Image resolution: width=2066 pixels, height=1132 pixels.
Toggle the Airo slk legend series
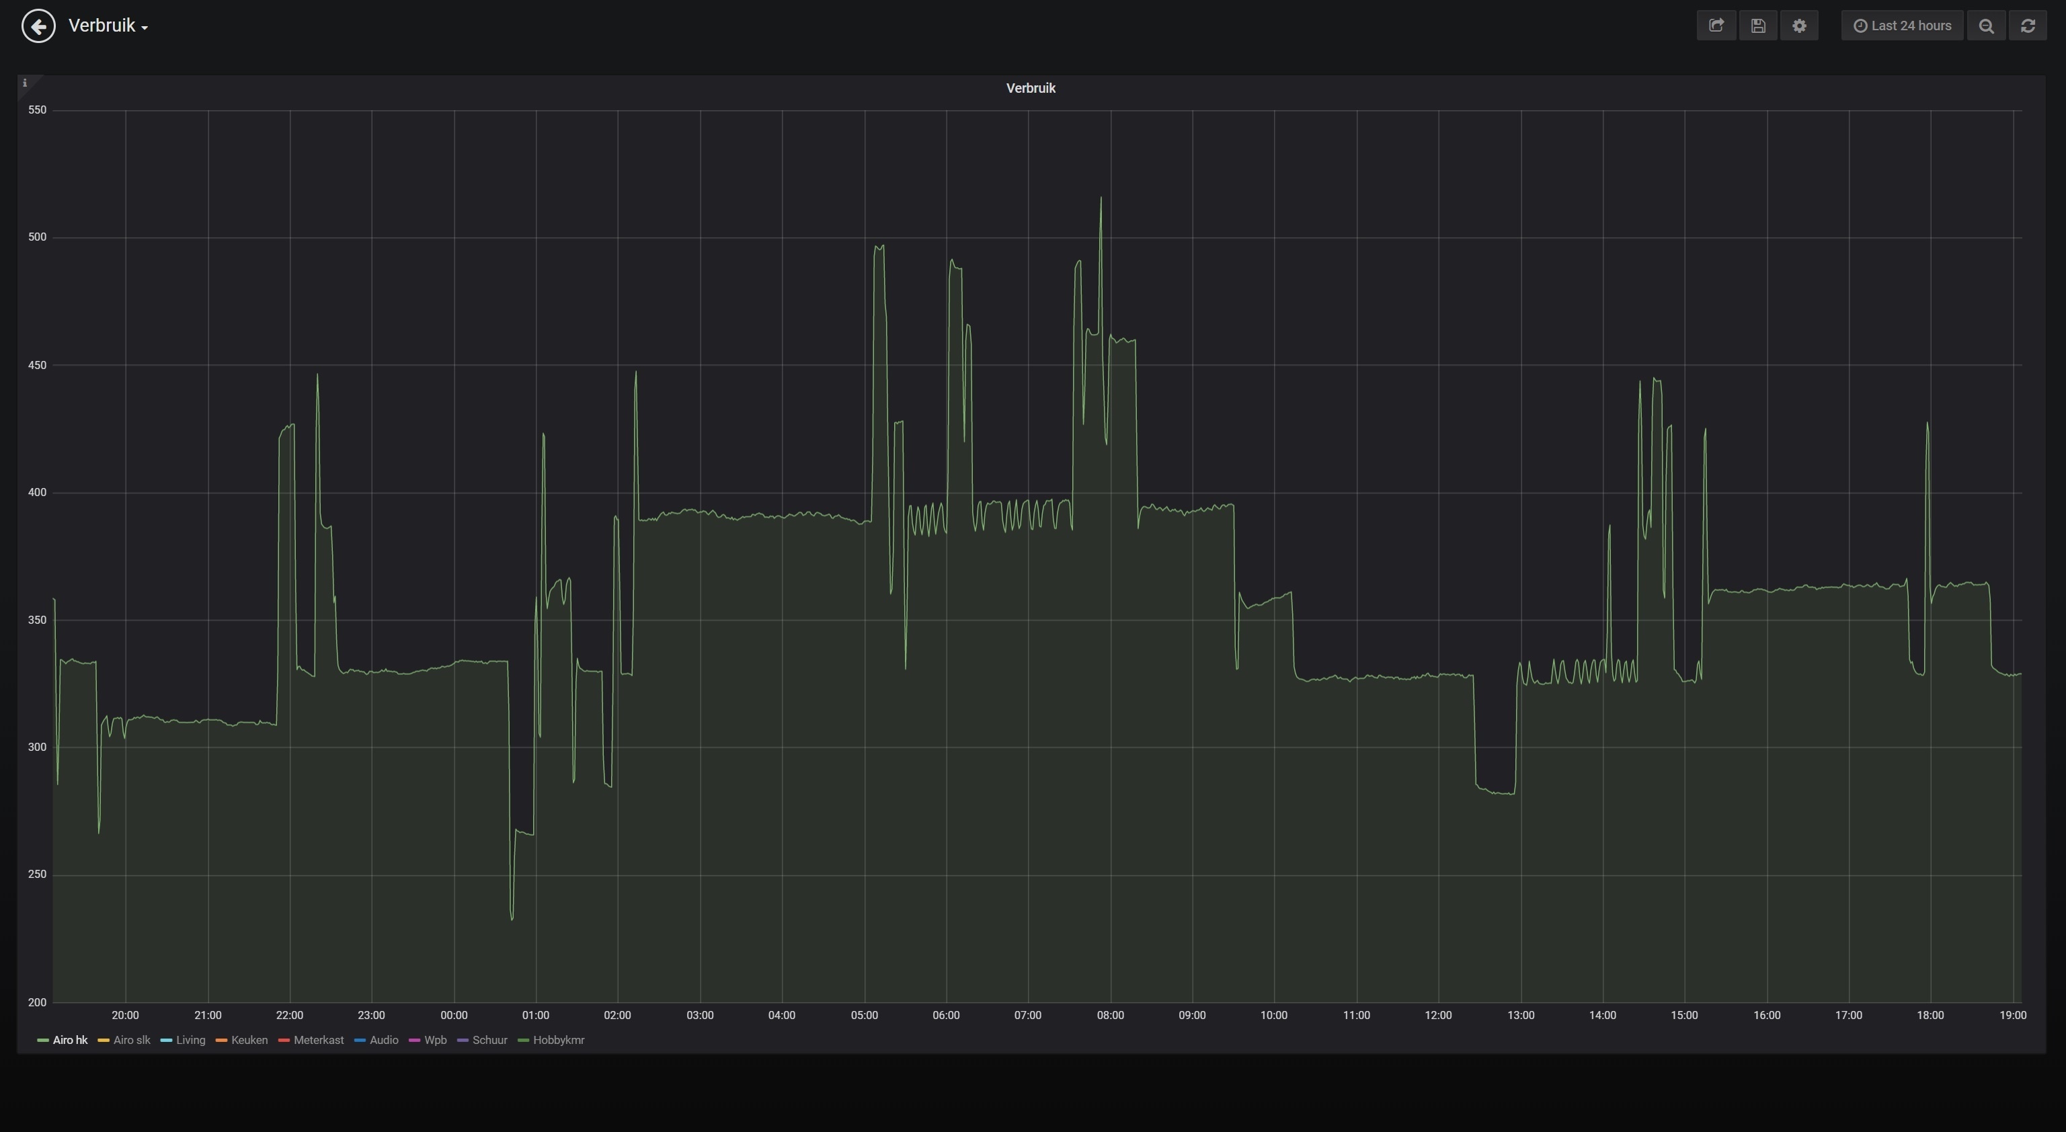click(x=132, y=1040)
